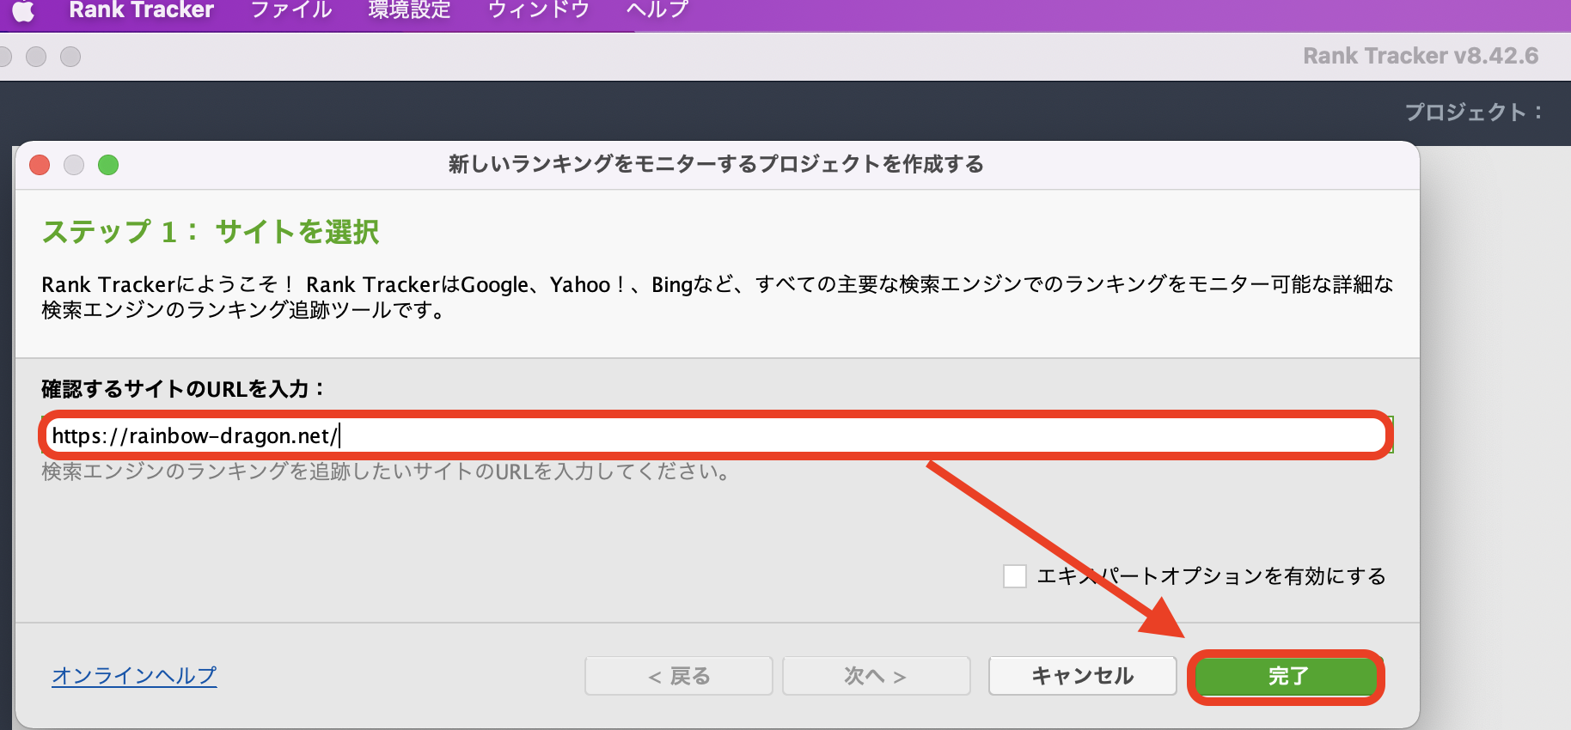Click the 次へ > button
The height and width of the screenshot is (730, 1571).
point(877,676)
